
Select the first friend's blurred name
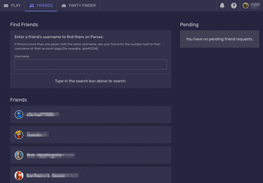click(x=43, y=114)
